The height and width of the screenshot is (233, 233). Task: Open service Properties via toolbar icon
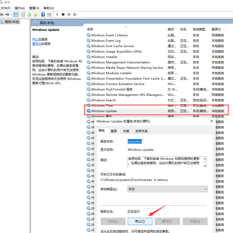23,14
